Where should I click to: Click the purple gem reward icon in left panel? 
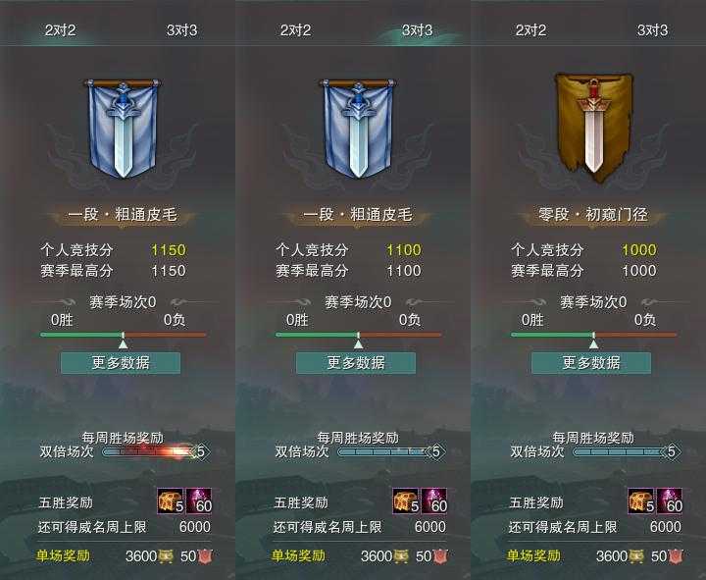coord(199,501)
